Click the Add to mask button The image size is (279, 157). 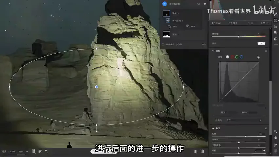click(x=172, y=26)
